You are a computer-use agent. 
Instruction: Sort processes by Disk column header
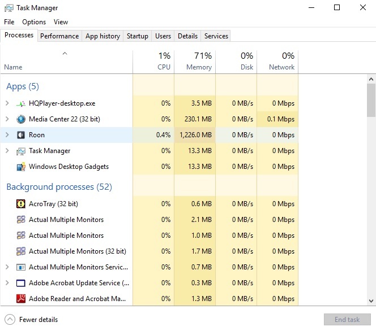236,62
